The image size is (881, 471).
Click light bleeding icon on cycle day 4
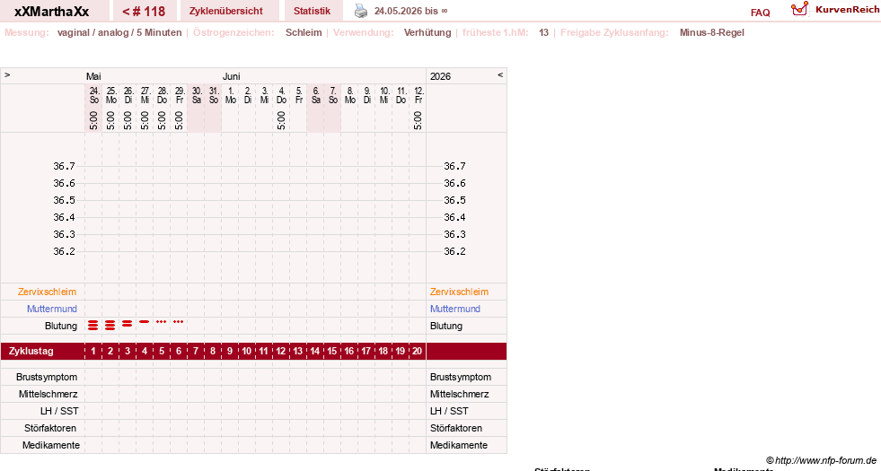[145, 322]
